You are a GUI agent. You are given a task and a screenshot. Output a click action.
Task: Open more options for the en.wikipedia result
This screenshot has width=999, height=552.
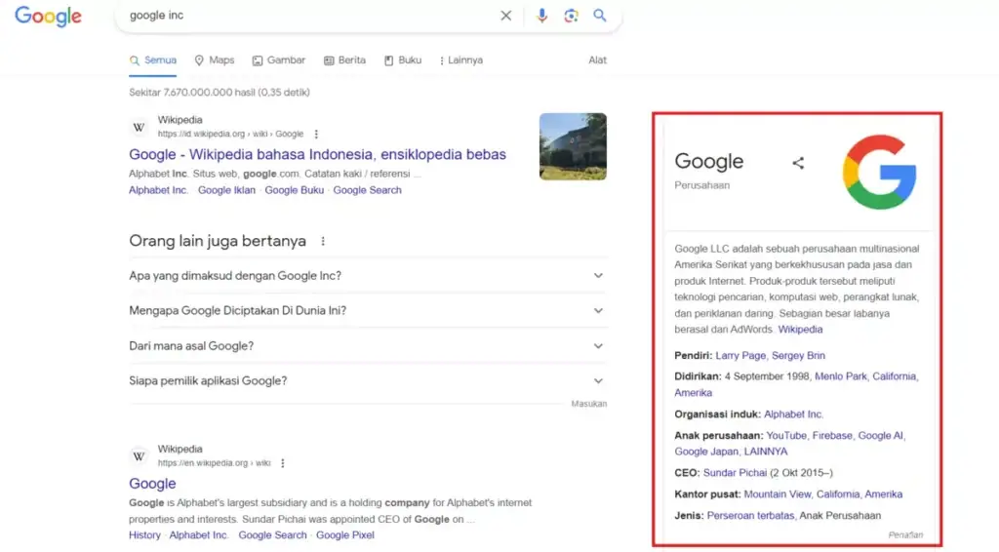[283, 463]
